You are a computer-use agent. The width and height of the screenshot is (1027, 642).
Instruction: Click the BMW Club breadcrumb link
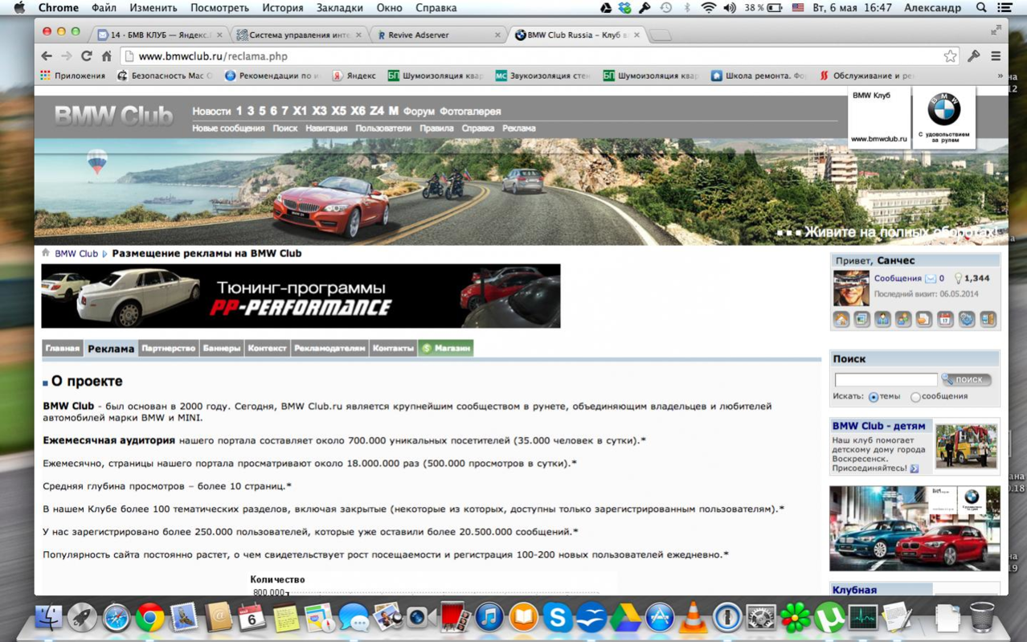(x=76, y=253)
